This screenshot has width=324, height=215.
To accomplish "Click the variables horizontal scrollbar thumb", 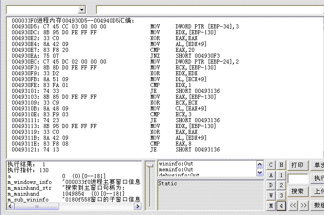I will click(x=37, y=206).
